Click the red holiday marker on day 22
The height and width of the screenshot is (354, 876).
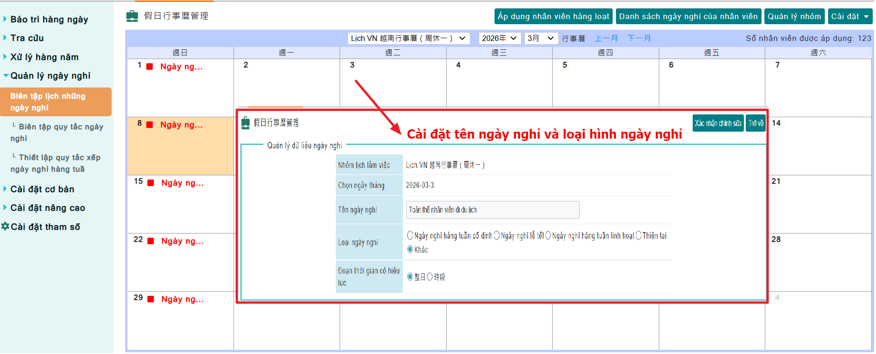tap(151, 241)
